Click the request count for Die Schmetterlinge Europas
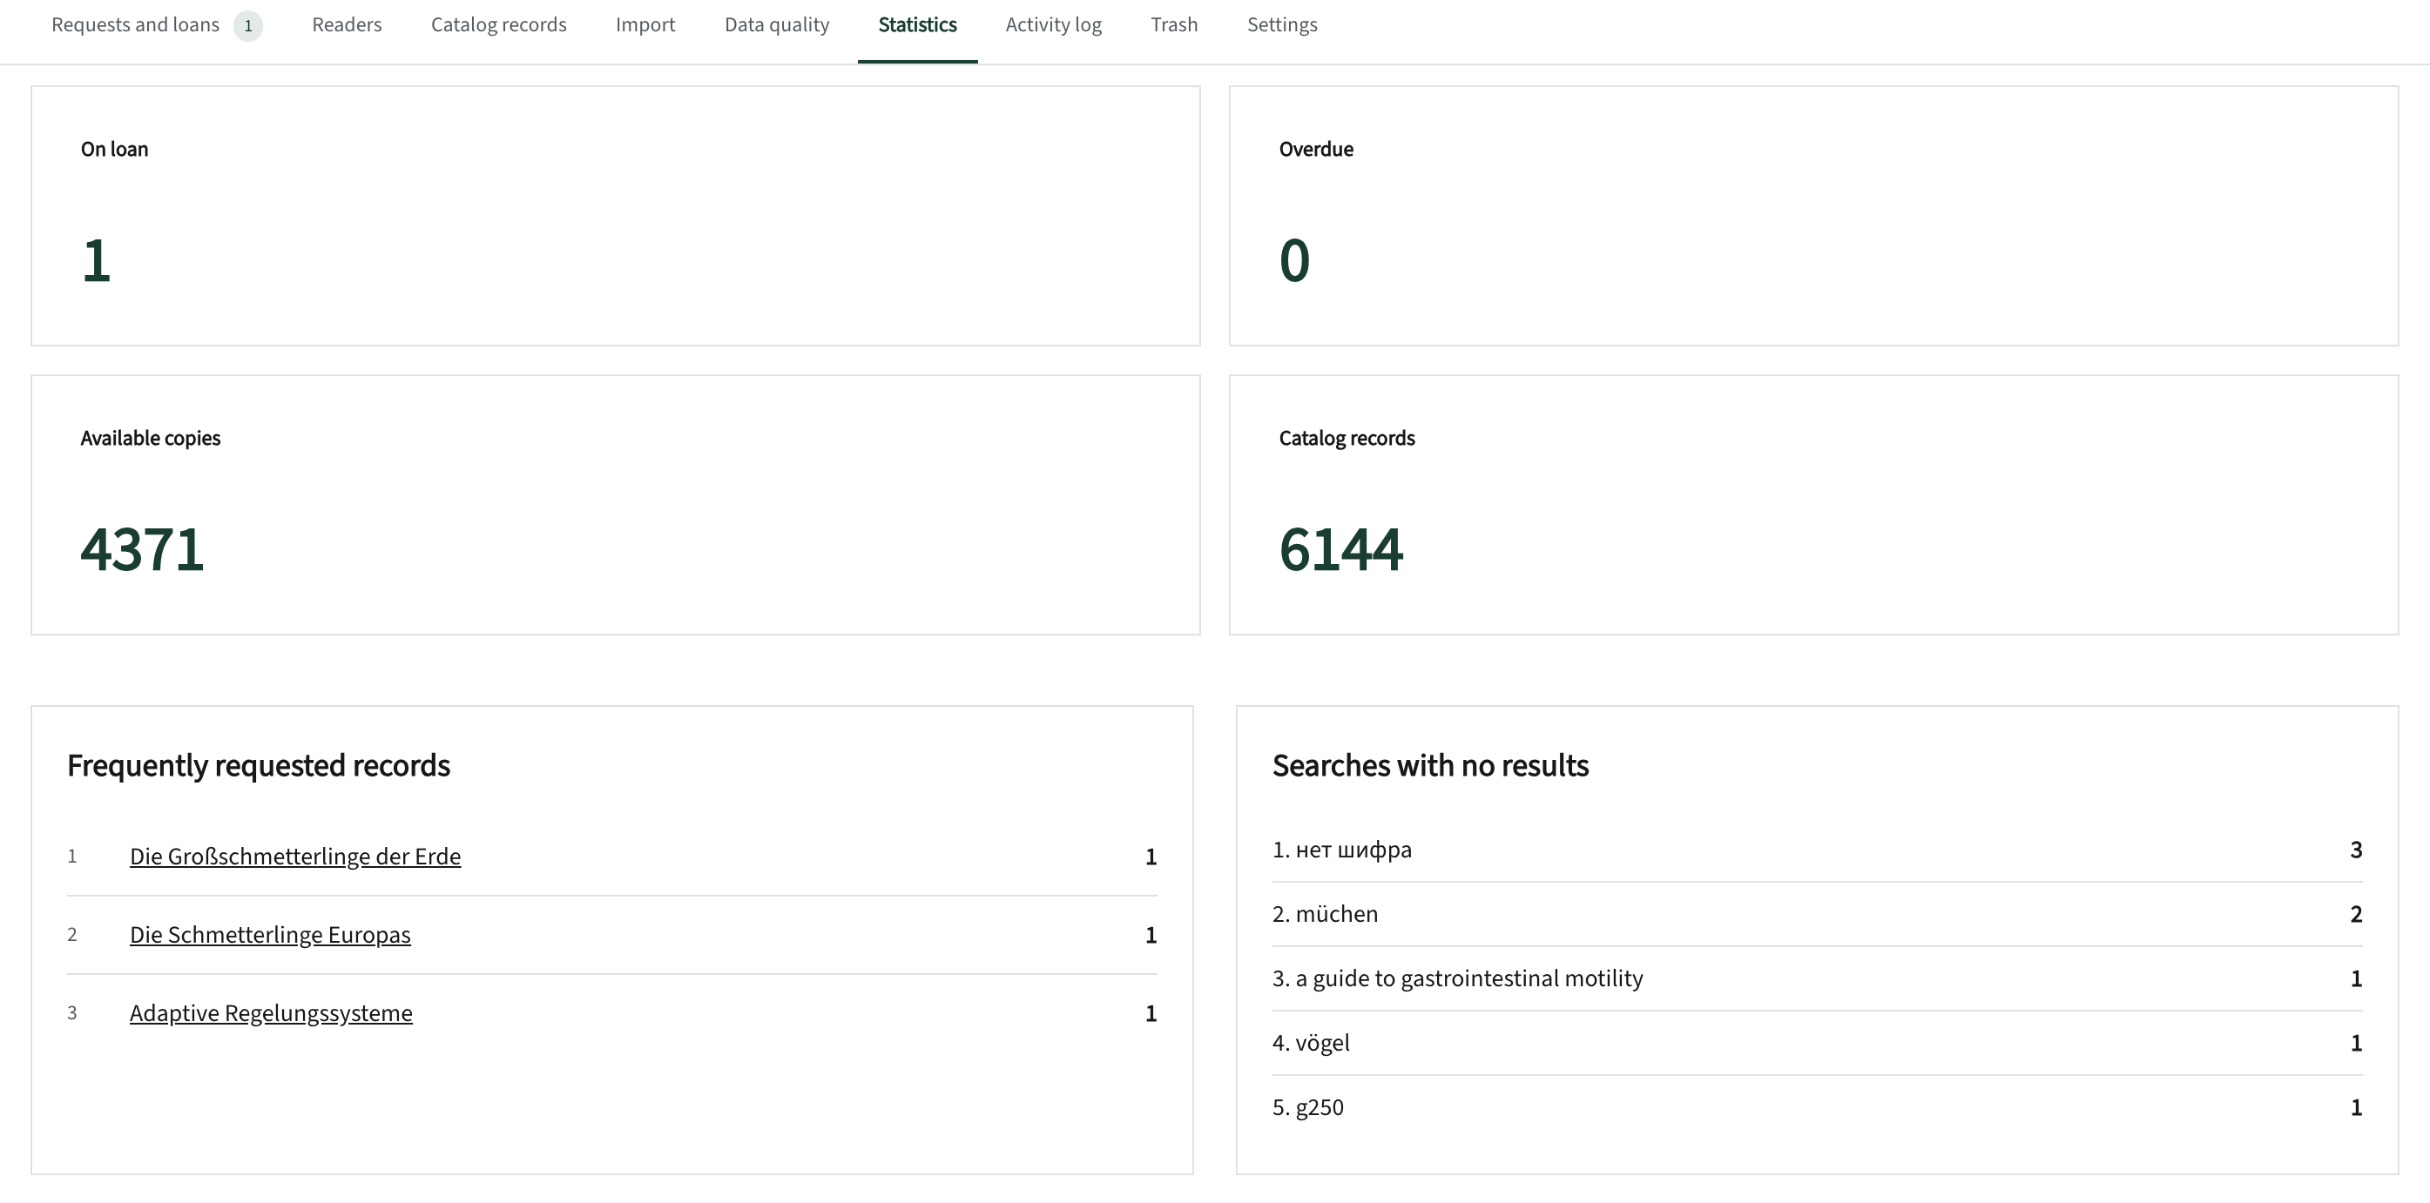The width and height of the screenshot is (2430, 1203). pyautogui.click(x=1151, y=935)
